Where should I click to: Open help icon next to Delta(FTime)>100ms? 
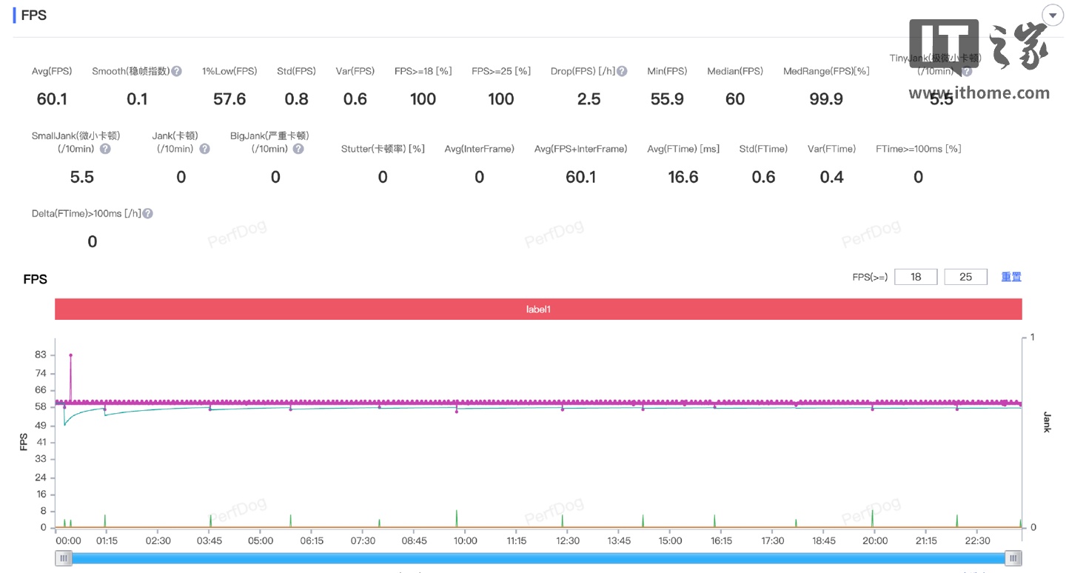point(147,213)
